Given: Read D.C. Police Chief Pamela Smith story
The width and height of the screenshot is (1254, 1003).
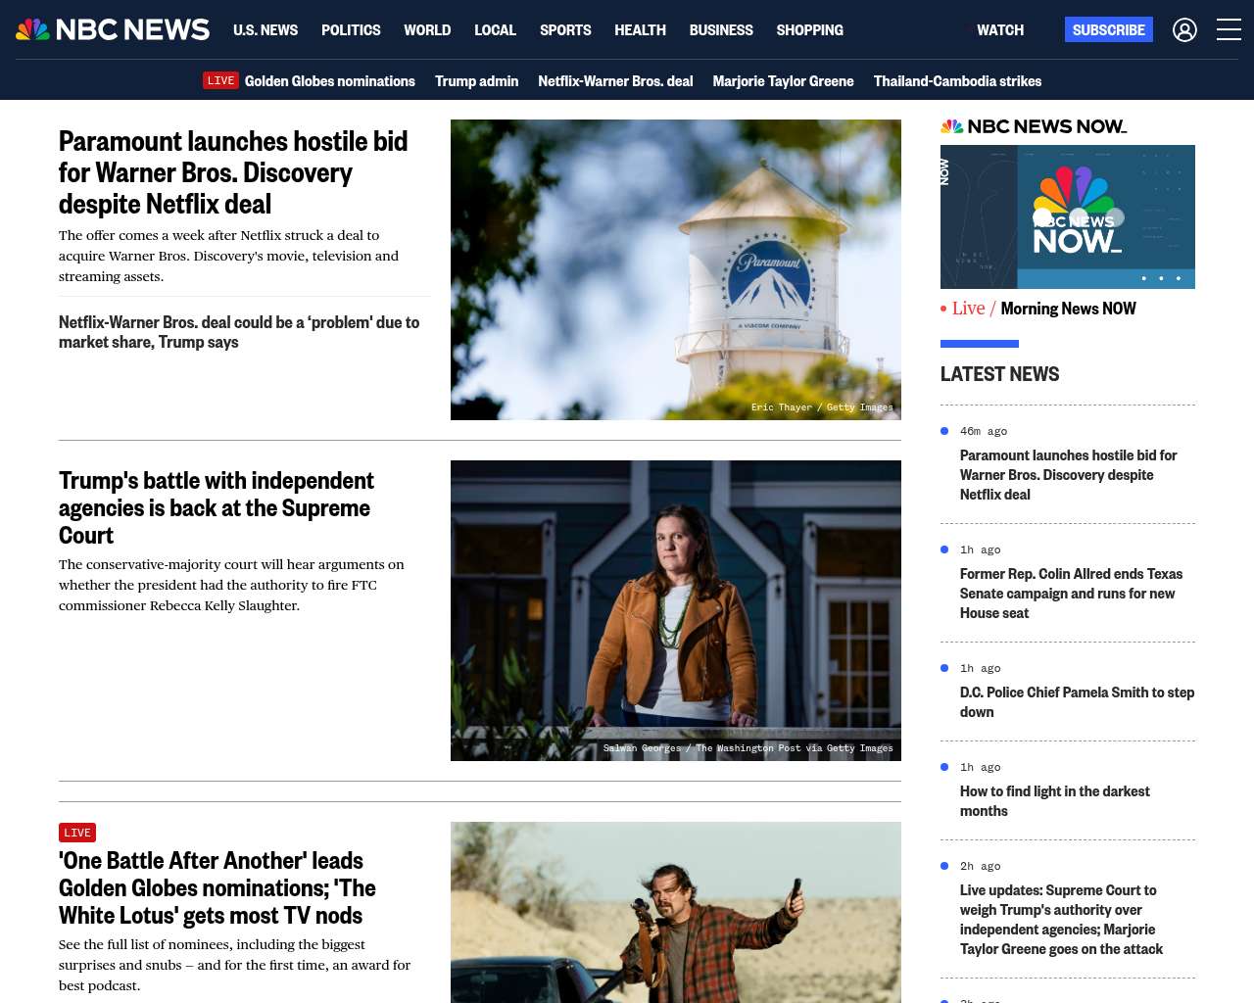Looking at the screenshot, I should point(1077,702).
